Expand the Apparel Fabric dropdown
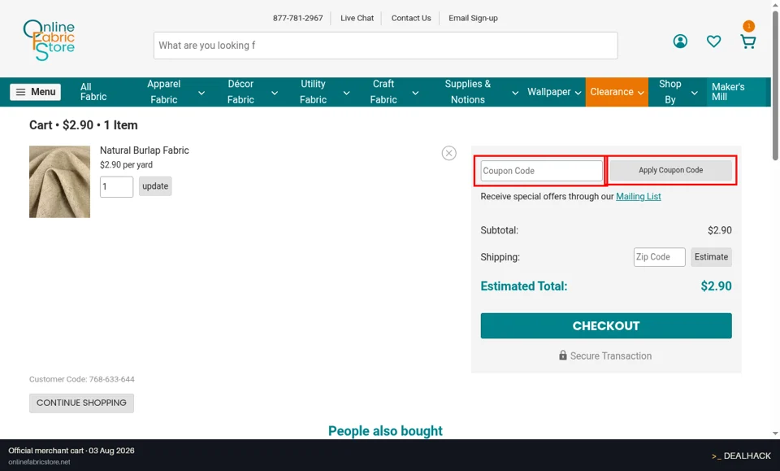 point(201,93)
